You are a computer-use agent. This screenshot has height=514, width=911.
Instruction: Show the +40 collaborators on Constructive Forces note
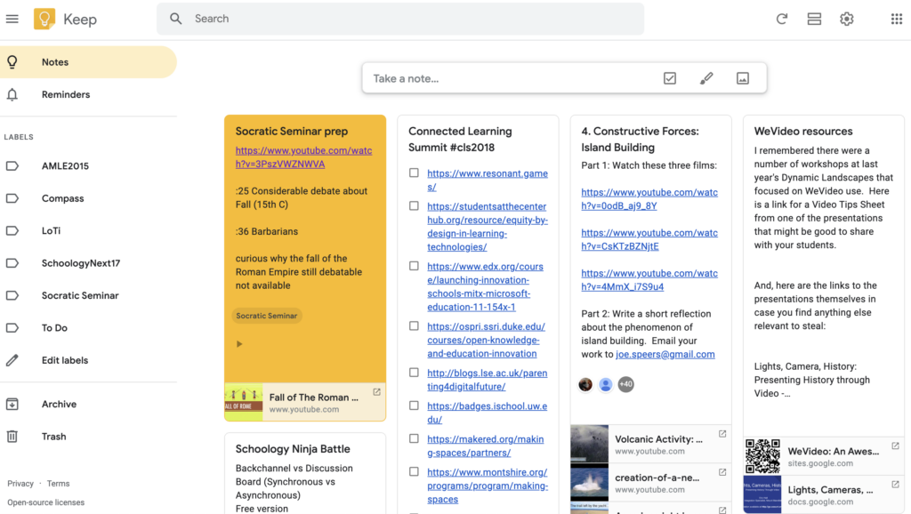[625, 384]
